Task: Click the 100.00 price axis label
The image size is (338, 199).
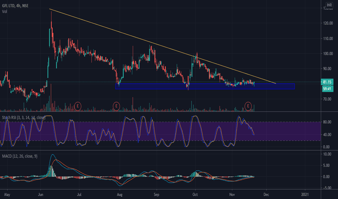Action: click(328, 54)
